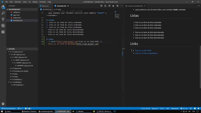Open Go menu
201x113 pixels.
coord(30,2)
